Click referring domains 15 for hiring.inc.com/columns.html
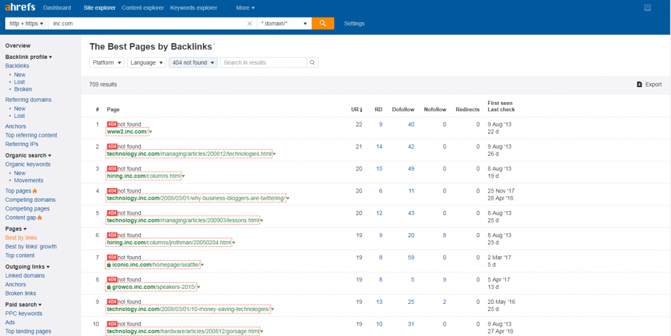 pyautogui.click(x=379, y=169)
